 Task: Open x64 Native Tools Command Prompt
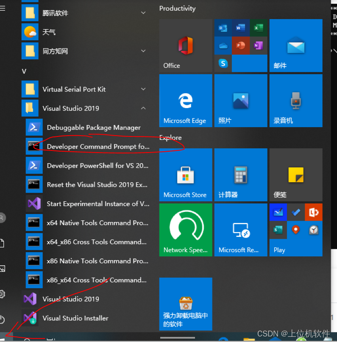(x=88, y=222)
